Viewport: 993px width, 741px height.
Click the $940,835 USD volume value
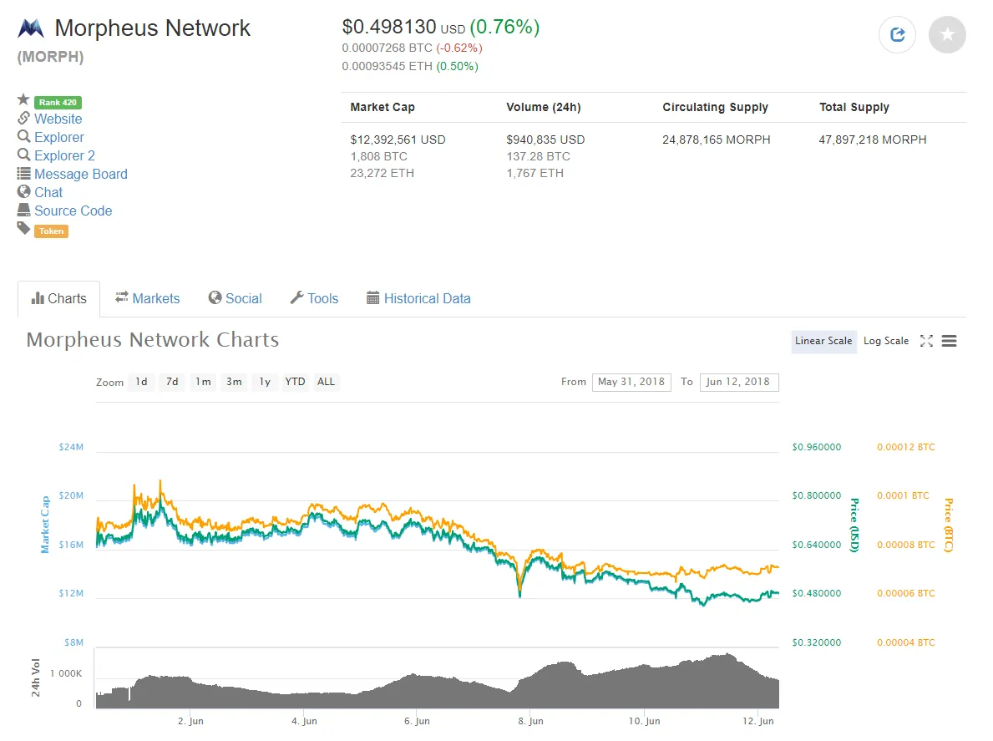coord(545,140)
